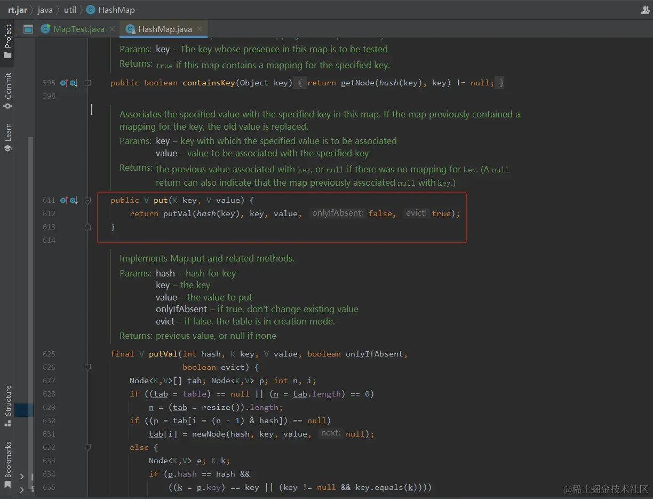Collapse the putVal method fold at line 626
The width and height of the screenshot is (653, 499).
pos(88,367)
